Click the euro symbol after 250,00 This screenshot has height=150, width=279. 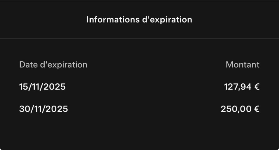tap(257, 109)
